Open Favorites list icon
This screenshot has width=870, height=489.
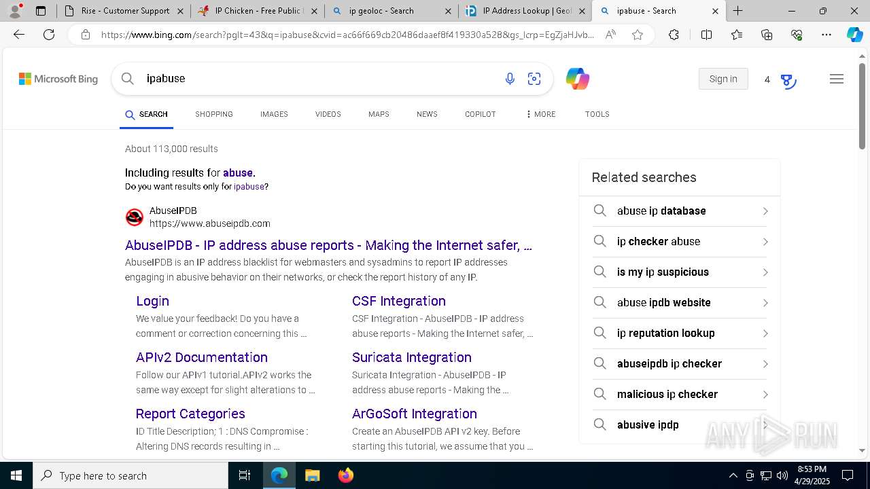737,35
